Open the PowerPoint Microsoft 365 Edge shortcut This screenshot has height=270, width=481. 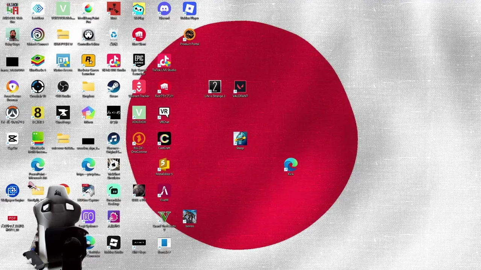click(x=38, y=165)
